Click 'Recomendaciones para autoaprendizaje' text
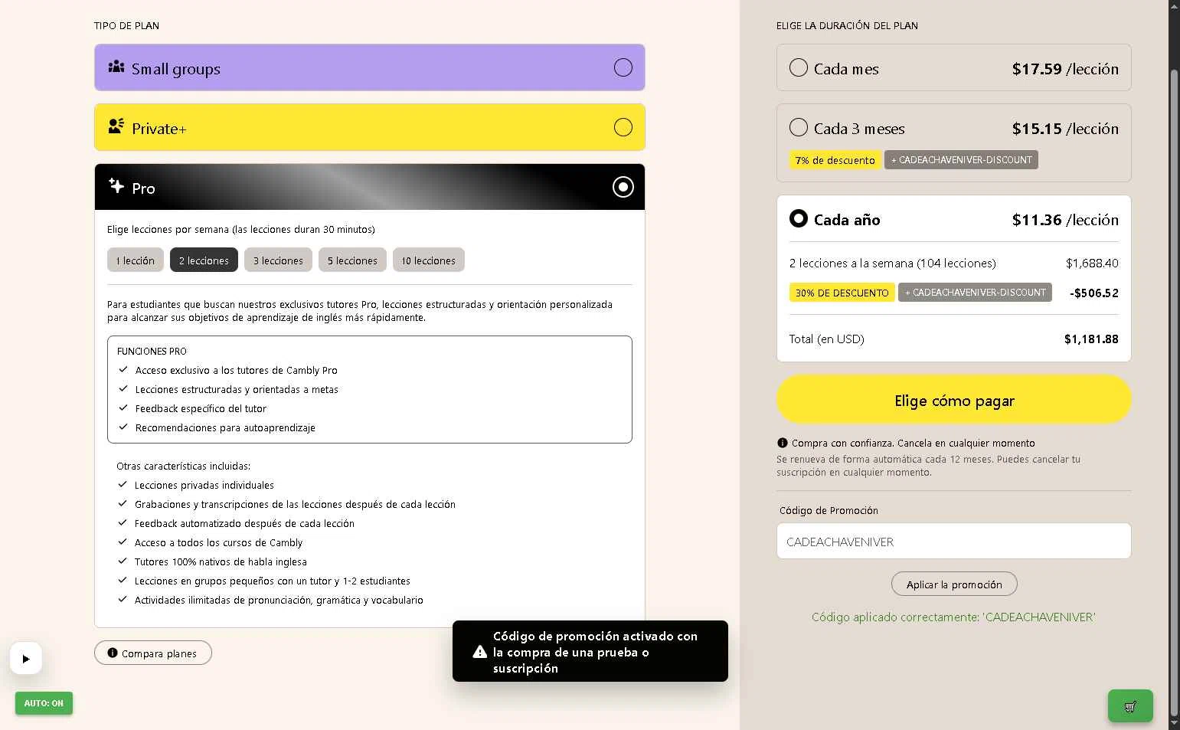1180x730 pixels. (225, 427)
